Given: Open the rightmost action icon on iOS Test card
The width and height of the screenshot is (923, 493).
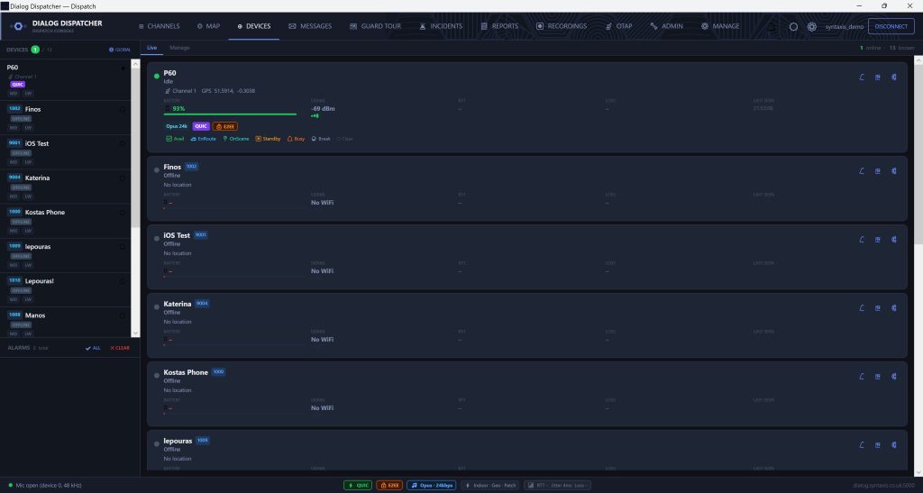Looking at the screenshot, I should point(893,240).
